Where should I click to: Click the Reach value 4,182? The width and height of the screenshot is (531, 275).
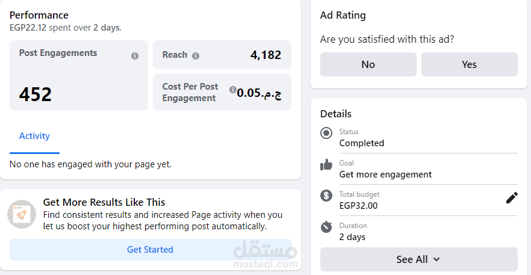coord(265,55)
